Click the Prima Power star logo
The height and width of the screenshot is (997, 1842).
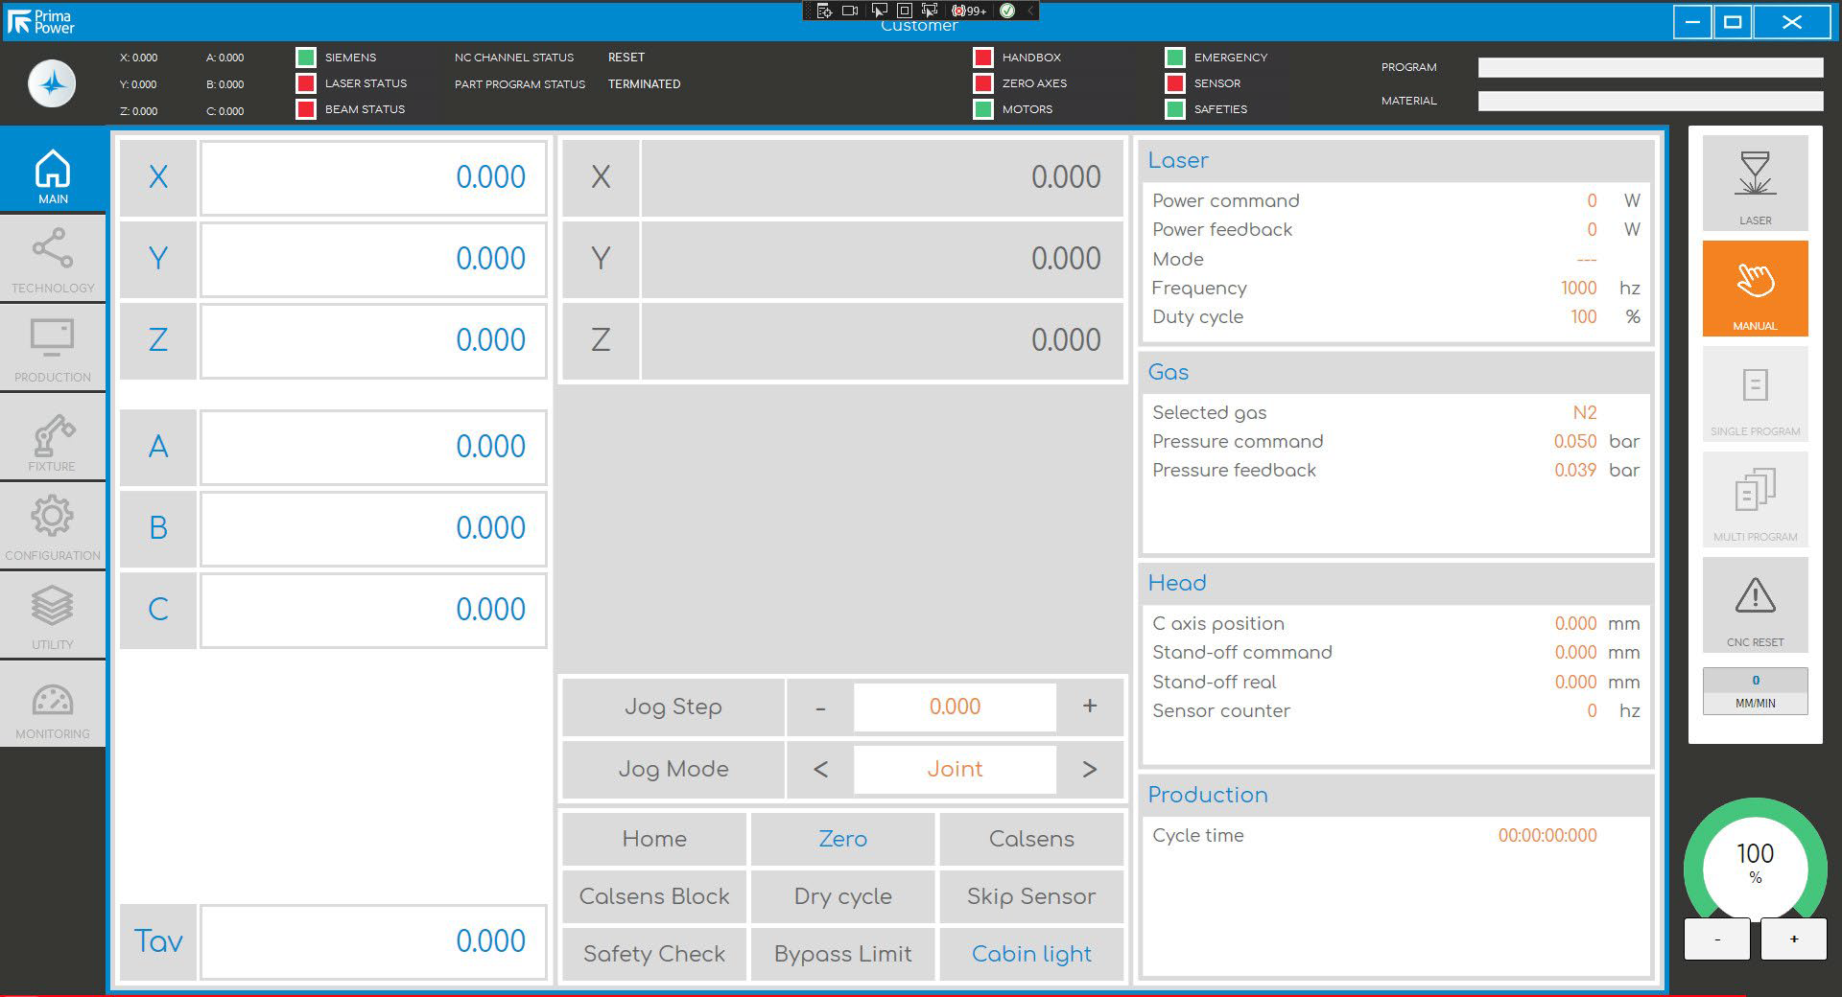(52, 83)
